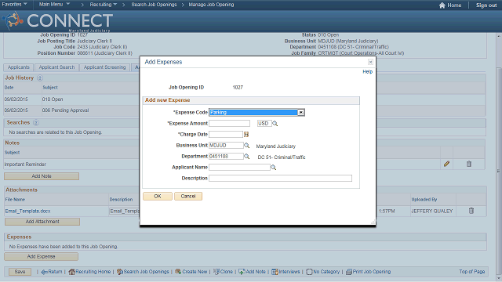Click the Add Expense button
Viewport: 502px width, 282px height.
(41, 257)
